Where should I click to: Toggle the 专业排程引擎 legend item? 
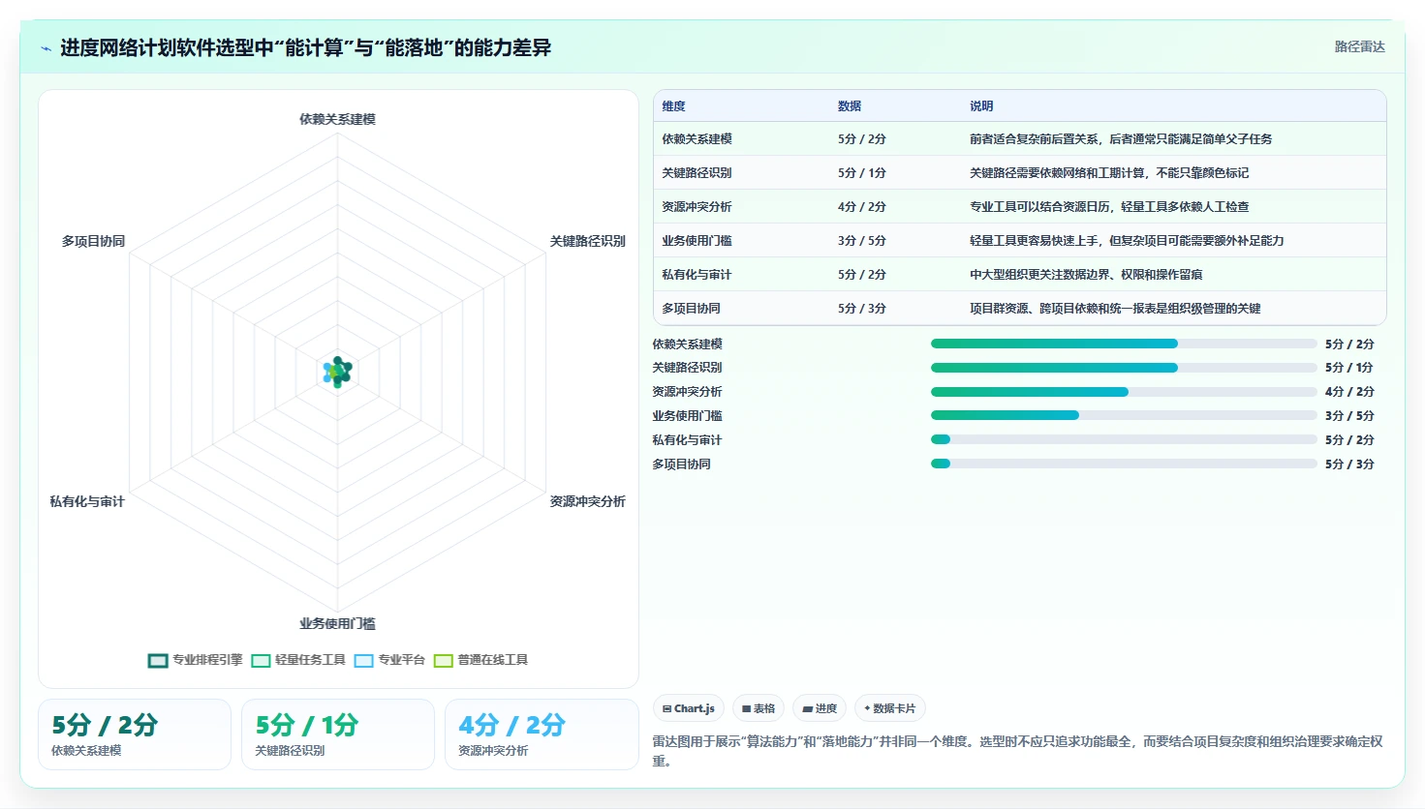point(195,660)
